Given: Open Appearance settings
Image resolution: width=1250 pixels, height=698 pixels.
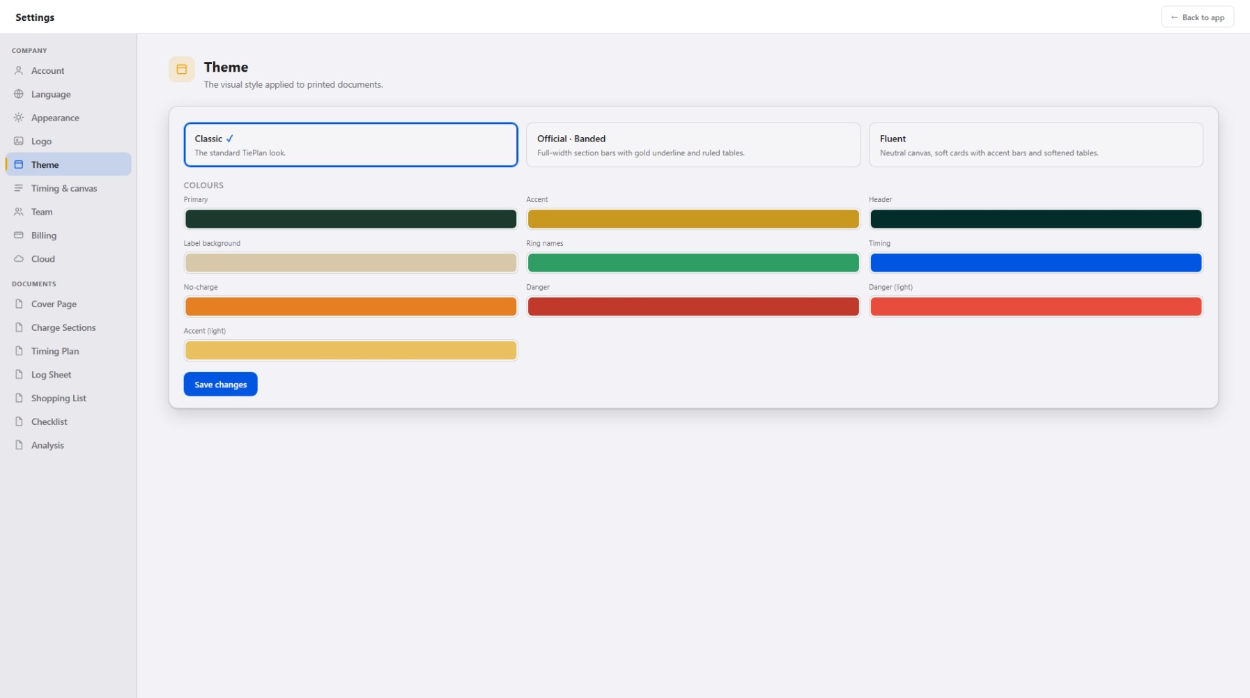Looking at the screenshot, I should pyautogui.click(x=68, y=118).
